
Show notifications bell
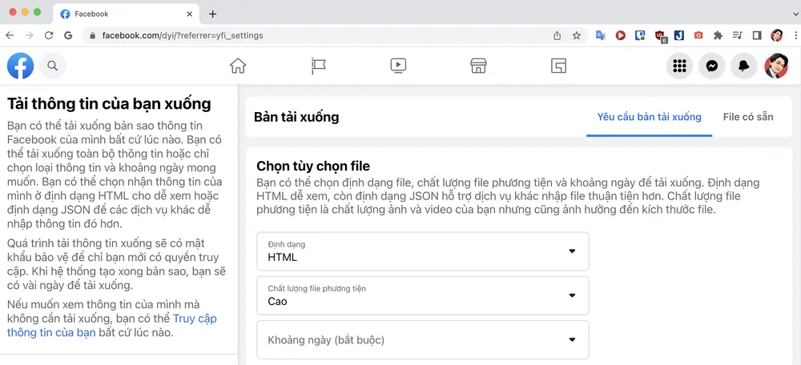tap(744, 66)
